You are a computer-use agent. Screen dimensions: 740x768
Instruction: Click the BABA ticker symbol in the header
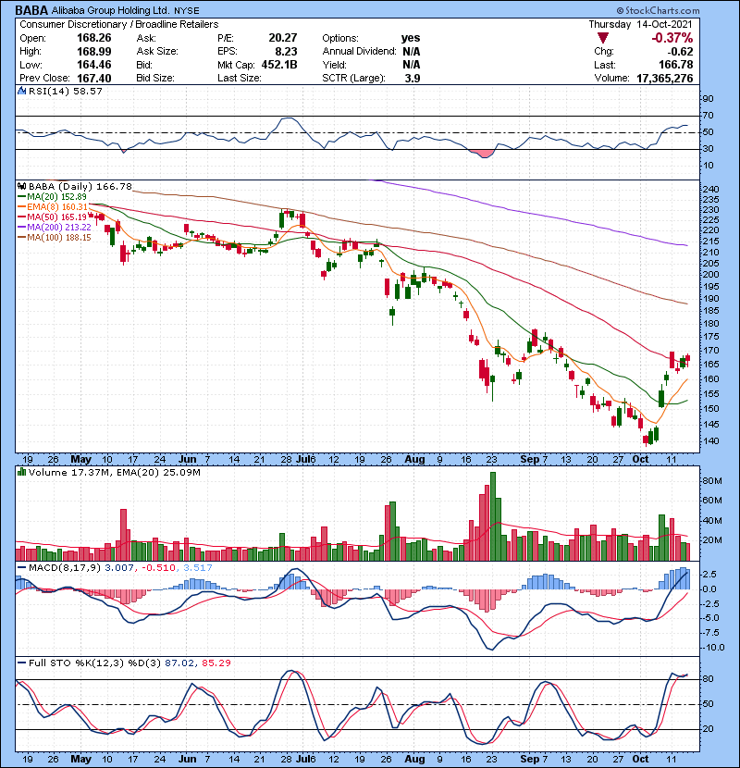point(31,10)
